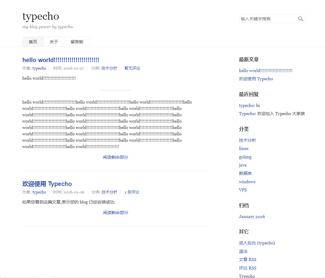Open the golang category
Viewport: 325px width, 278px height.
pyautogui.click(x=245, y=157)
